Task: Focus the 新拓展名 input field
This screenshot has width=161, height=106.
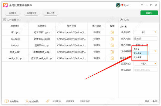Action: click(145, 70)
